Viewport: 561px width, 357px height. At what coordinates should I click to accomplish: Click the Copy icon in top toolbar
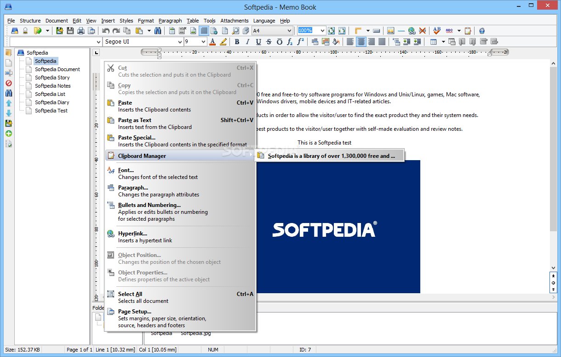[x=127, y=31]
